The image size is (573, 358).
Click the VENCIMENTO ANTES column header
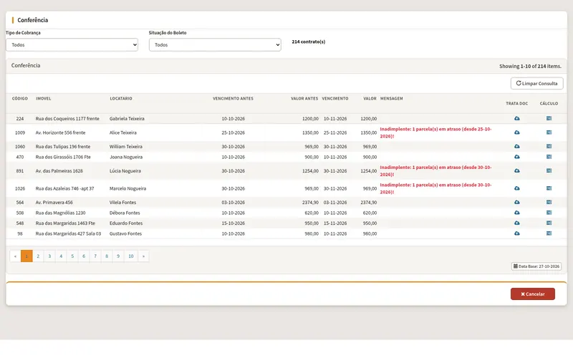233,99
